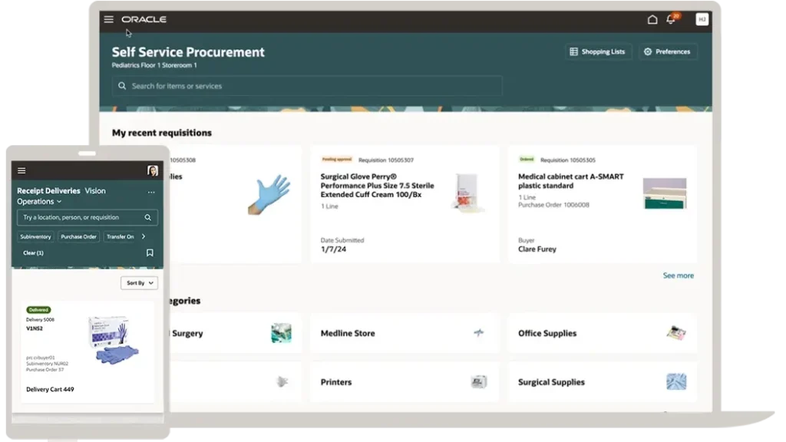Focus the Search for items or services field
This screenshot has width=786, height=442.
tap(307, 86)
